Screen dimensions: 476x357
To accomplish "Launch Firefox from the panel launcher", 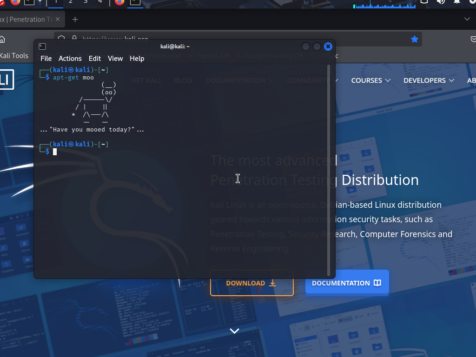I will pos(15,2).
